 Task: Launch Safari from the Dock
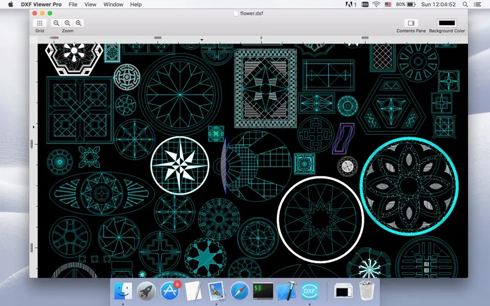coord(239,291)
